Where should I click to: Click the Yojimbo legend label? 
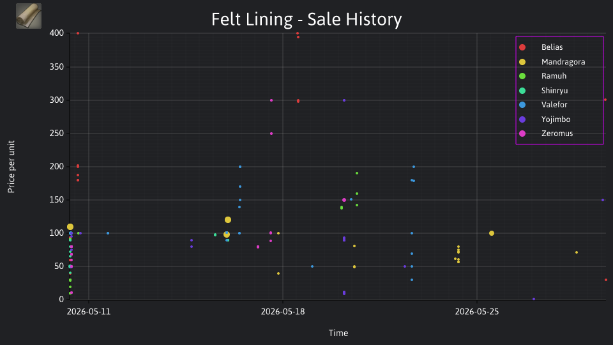point(556,119)
